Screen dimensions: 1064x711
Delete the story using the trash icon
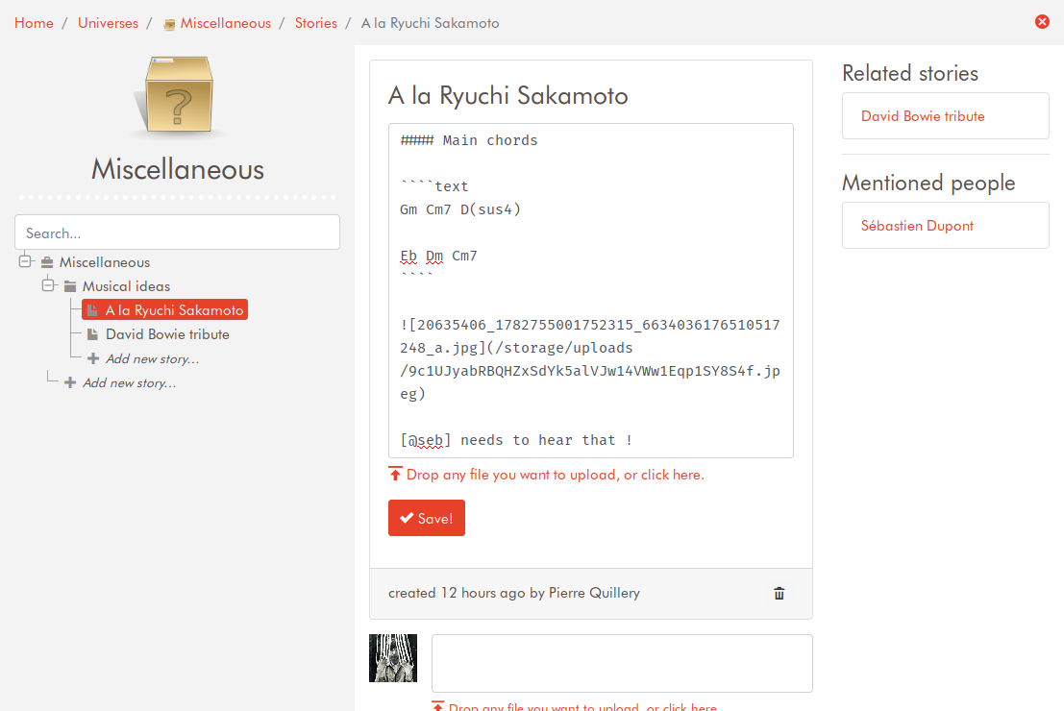[x=779, y=594]
